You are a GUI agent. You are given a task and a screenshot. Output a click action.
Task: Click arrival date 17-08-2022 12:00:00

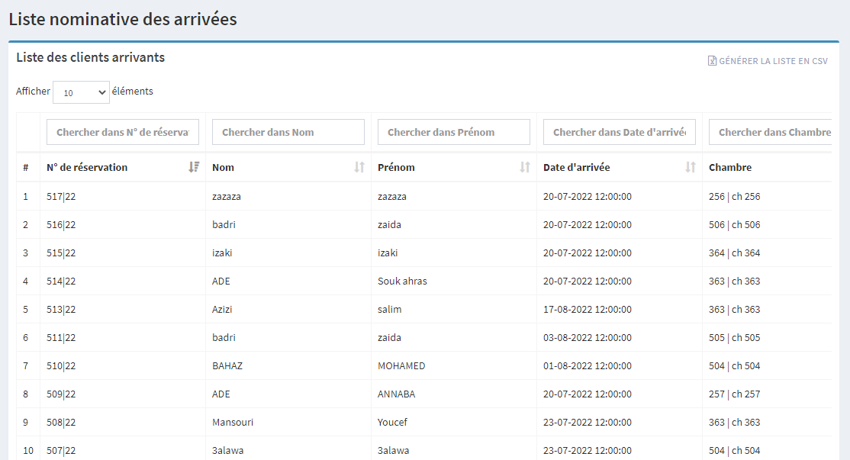587,309
